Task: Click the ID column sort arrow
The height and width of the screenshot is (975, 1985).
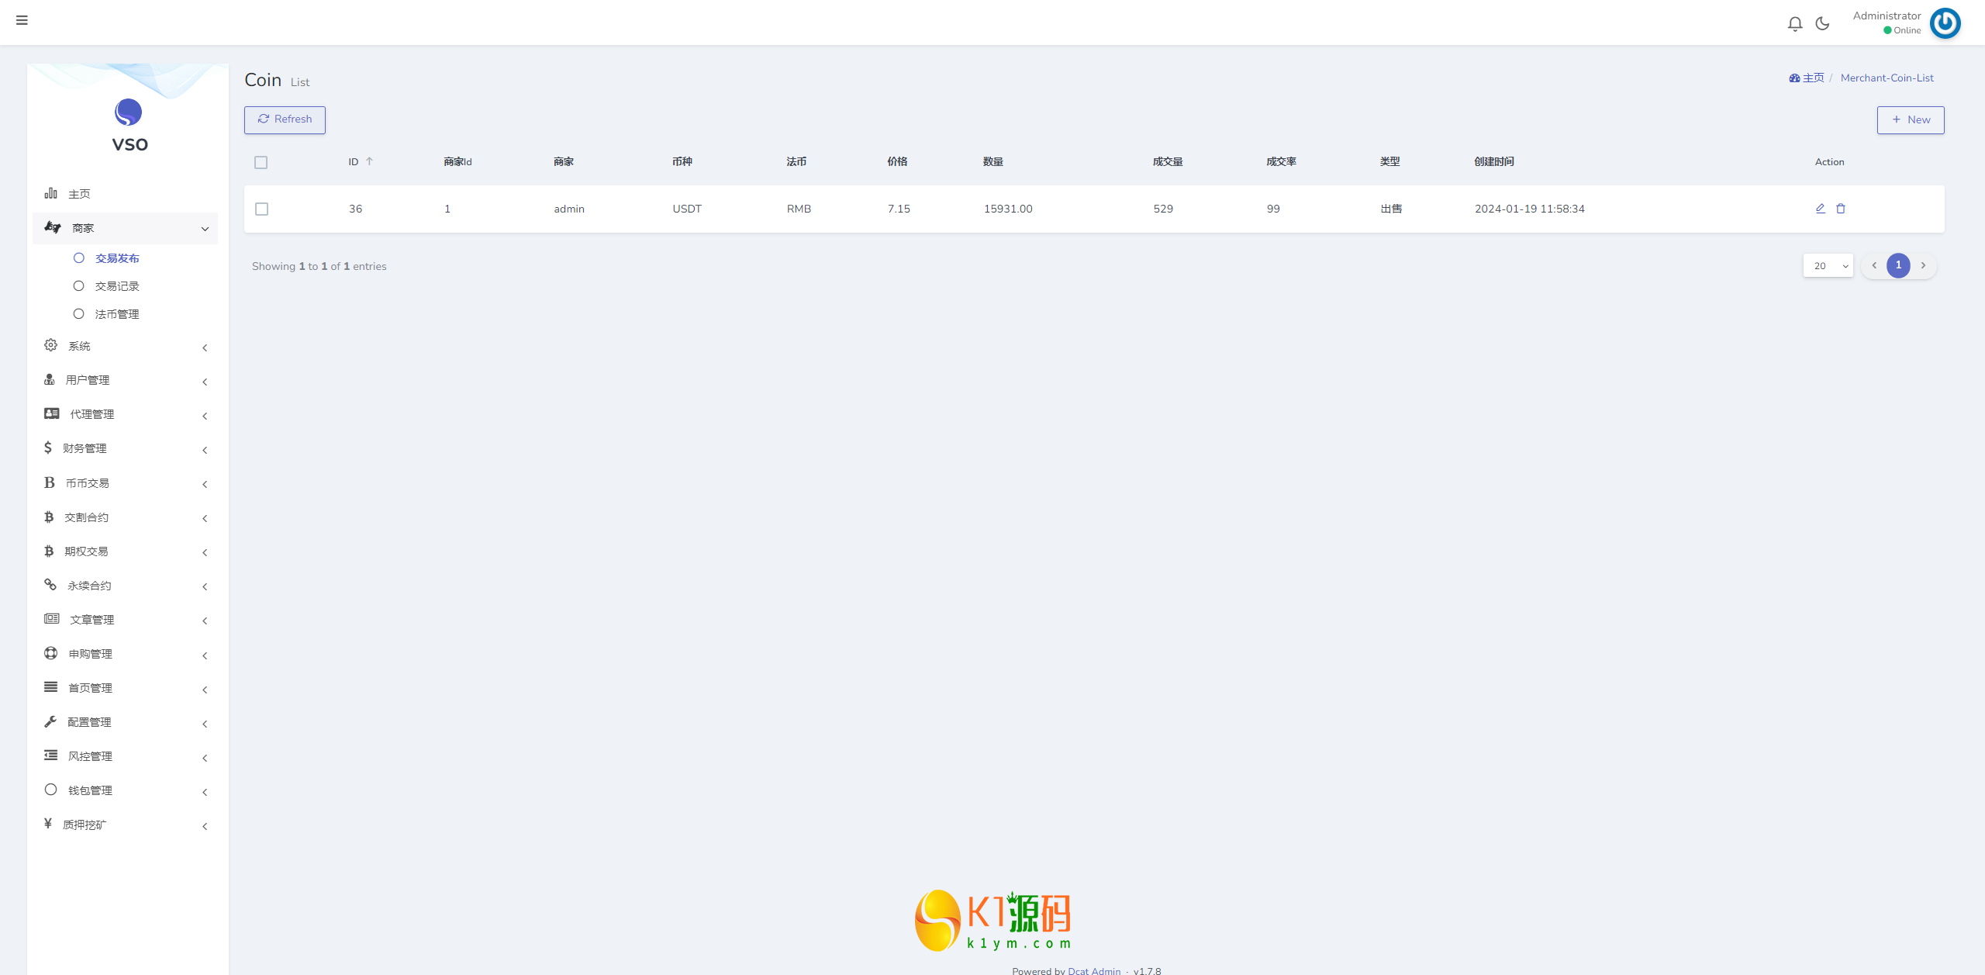Action: coord(370,161)
